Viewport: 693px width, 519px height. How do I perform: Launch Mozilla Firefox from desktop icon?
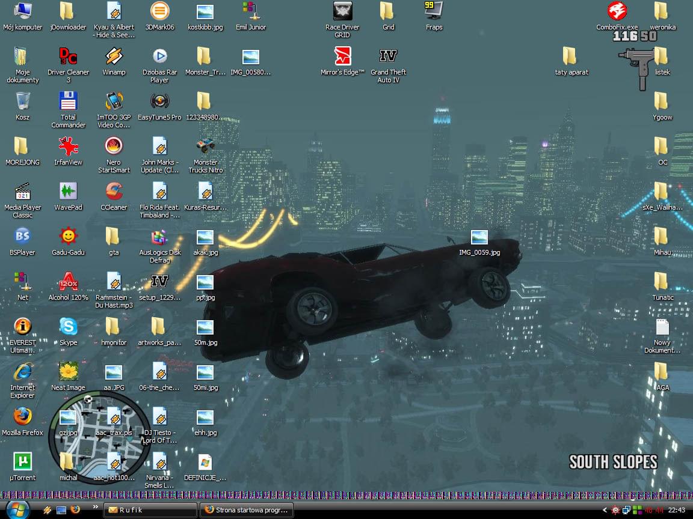(x=23, y=417)
